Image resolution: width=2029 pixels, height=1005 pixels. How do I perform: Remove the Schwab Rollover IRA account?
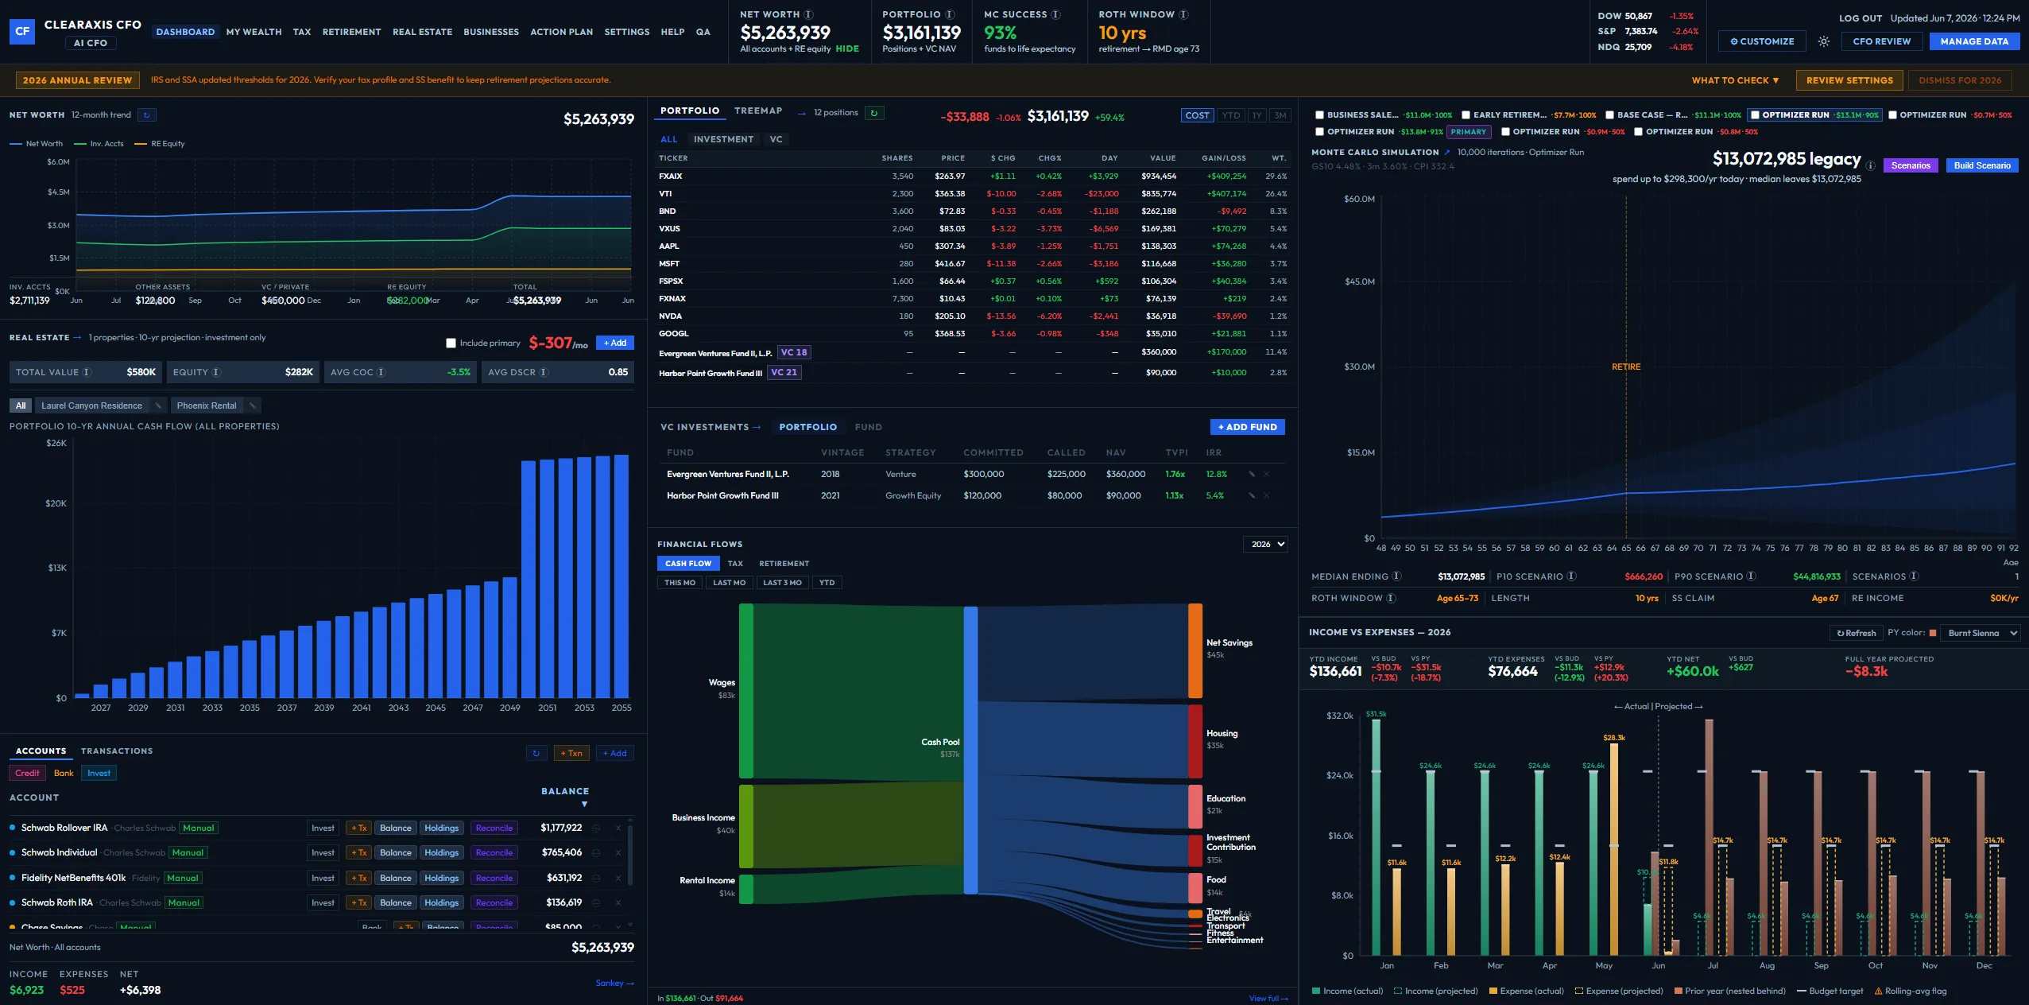pos(618,828)
